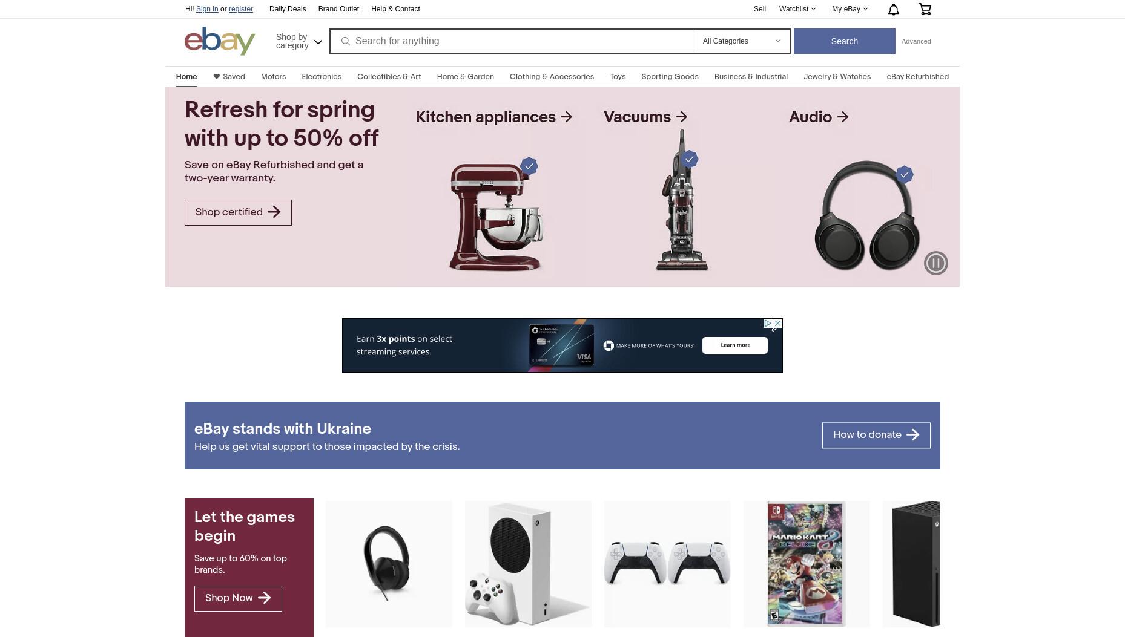Screen dimensions: 1125x637
Task: Open the Mario Kart 8 Deluxe thumbnail
Action: (x=807, y=564)
